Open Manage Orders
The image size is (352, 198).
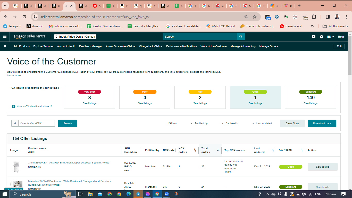click(269, 46)
